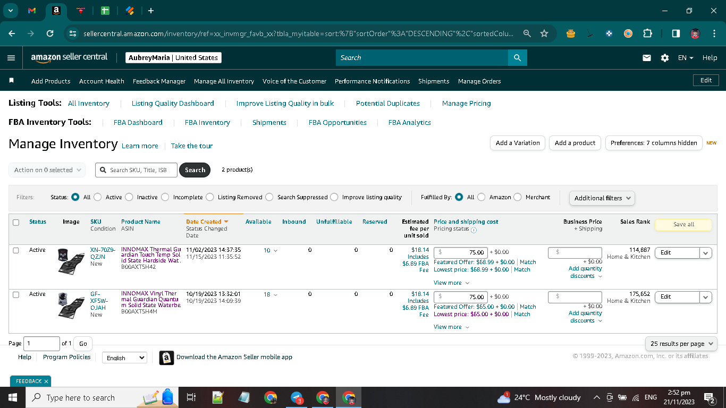Choose Fulfilled By Merchant radio option
The height and width of the screenshot is (408, 726).
click(518, 197)
